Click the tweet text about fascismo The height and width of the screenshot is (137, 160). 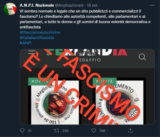tap(85, 19)
